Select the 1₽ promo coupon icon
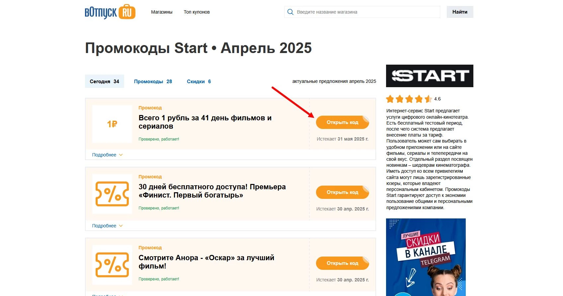Viewport: 563px width, 296px height. [112, 124]
